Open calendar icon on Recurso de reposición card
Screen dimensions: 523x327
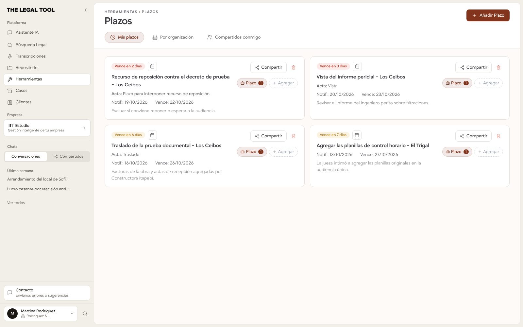(x=152, y=66)
